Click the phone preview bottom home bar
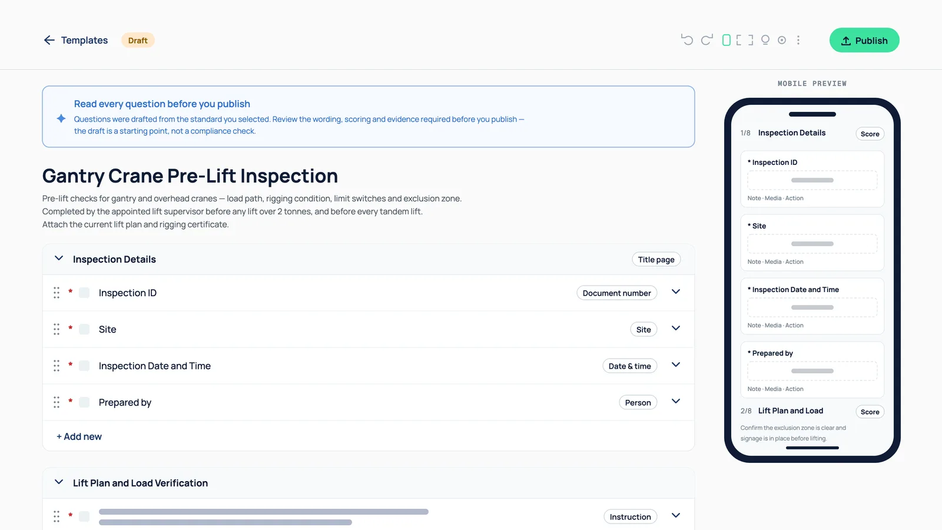The image size is (942, 530). 812,448
